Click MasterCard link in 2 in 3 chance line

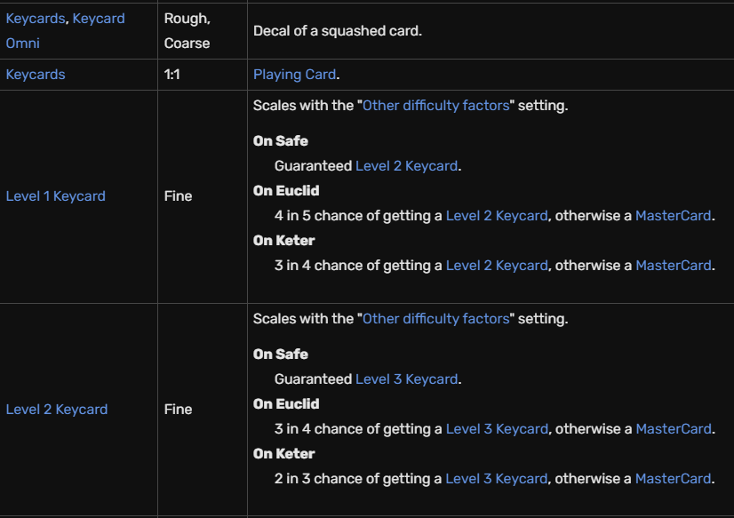(673, 479)
